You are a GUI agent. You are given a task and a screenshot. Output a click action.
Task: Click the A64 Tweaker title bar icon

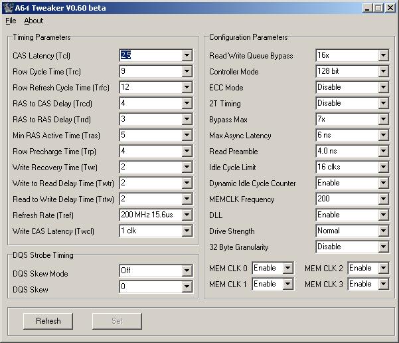7,8
